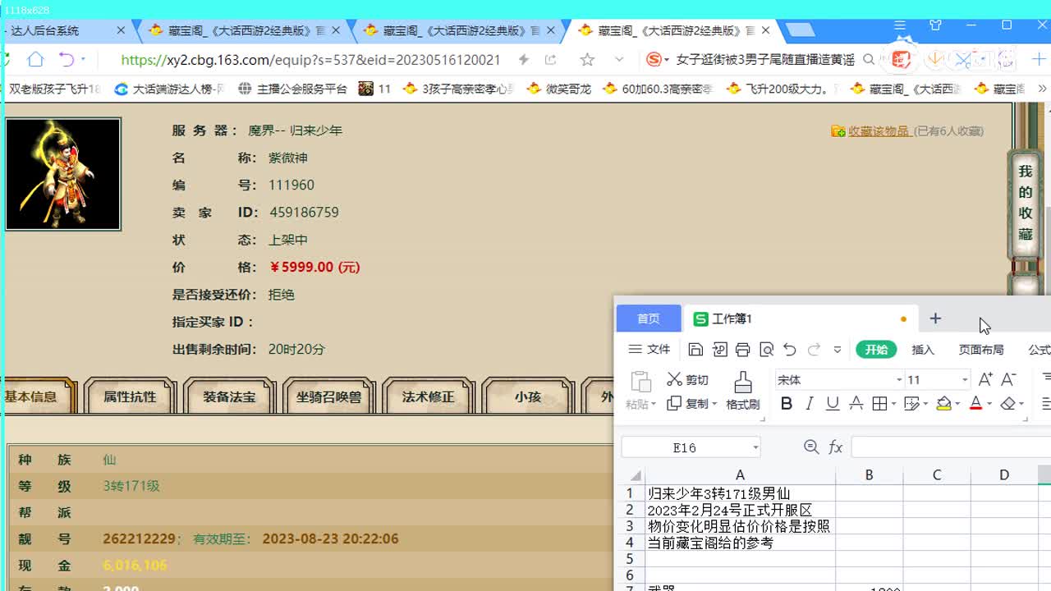Open the font size 11 dropdown
1051x591 pixels.
coord(965,380)
